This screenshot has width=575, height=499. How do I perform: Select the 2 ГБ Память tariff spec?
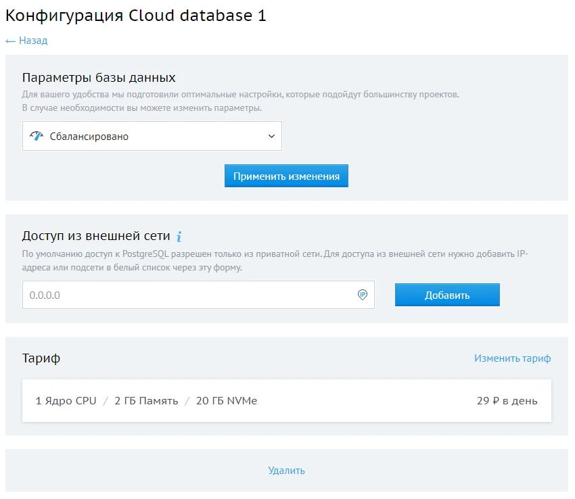point(146,401)
